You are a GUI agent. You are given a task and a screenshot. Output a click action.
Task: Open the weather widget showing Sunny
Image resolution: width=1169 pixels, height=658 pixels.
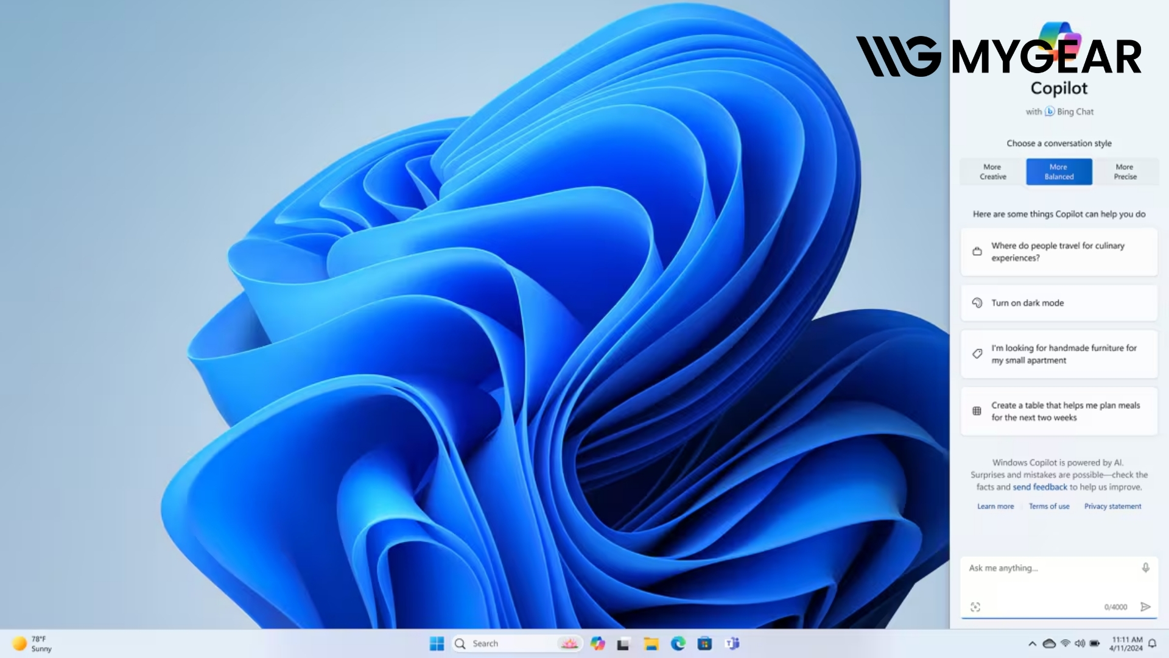(x=33, y=643)
